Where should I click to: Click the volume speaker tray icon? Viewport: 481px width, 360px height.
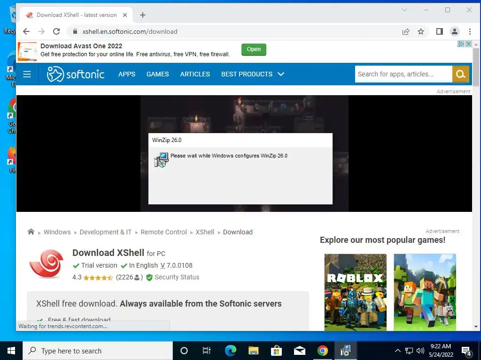[x=420, y=351]
